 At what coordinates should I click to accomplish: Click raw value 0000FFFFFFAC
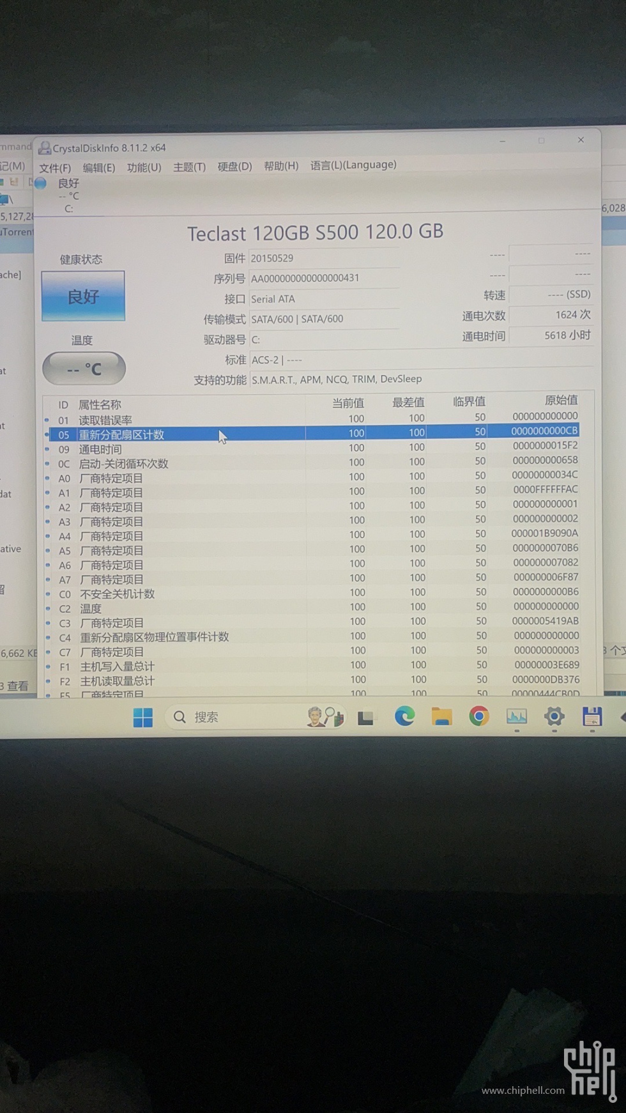545,489
